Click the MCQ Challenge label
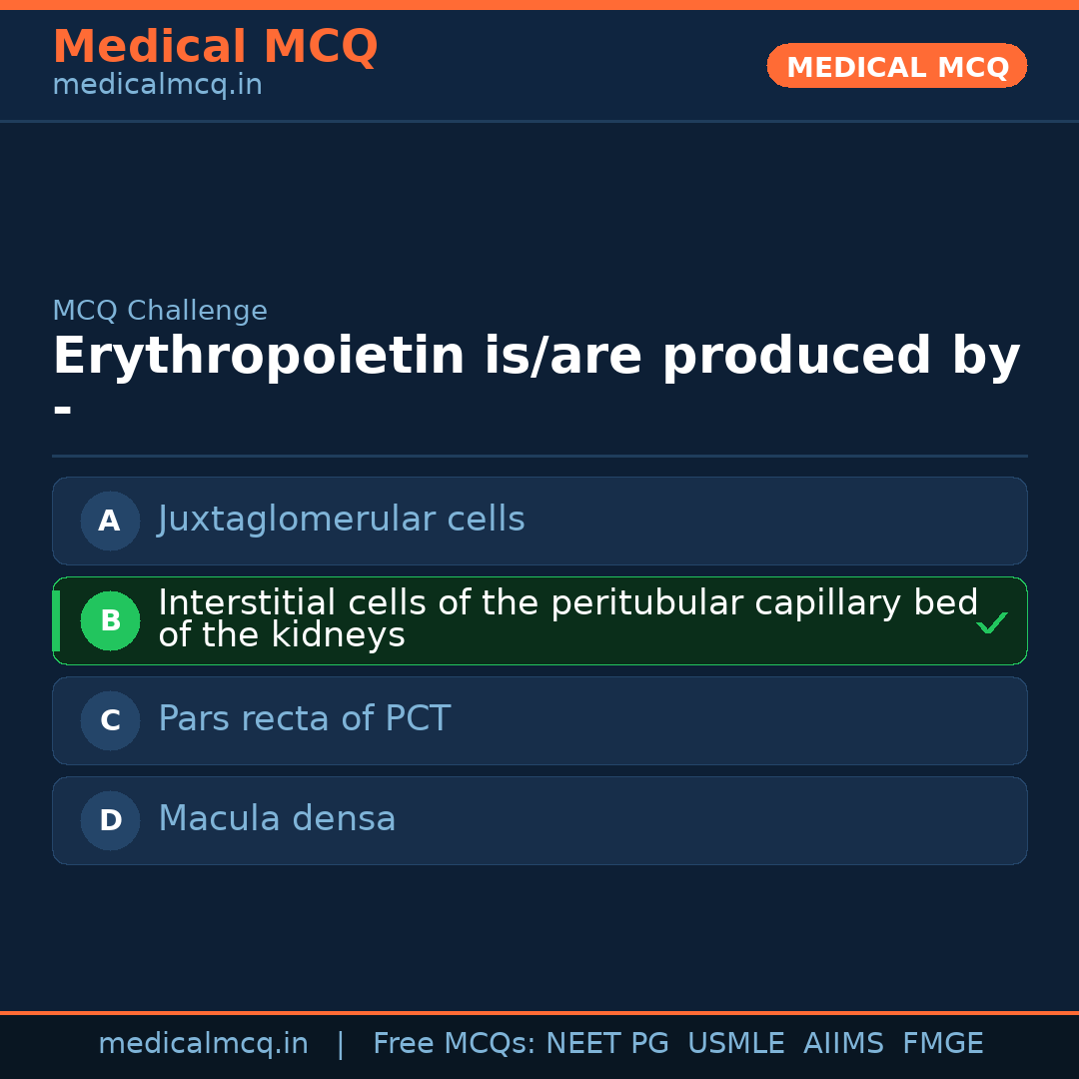1079x1079 pixels. (160, 311)
